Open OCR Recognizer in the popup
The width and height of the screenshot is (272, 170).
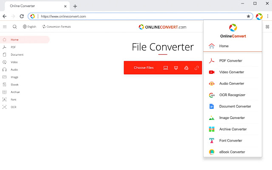point(232,95)
